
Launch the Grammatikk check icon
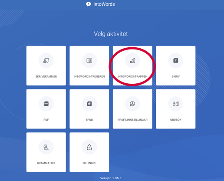click(46, 147)
